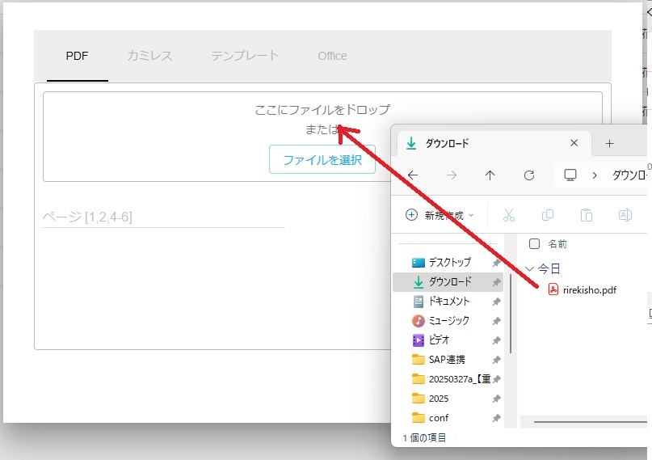Tick the select-all checkbox beside 名前

click(x=534, y=244)
